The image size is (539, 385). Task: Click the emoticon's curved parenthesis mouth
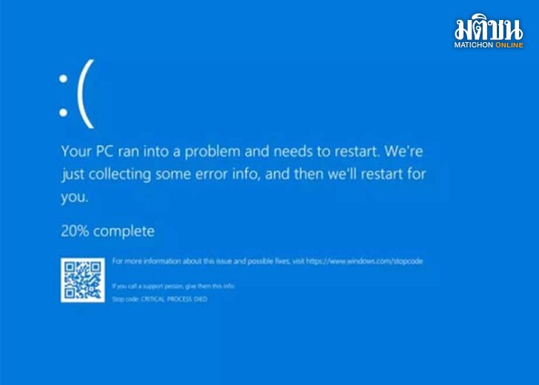(x=86, y=93)
